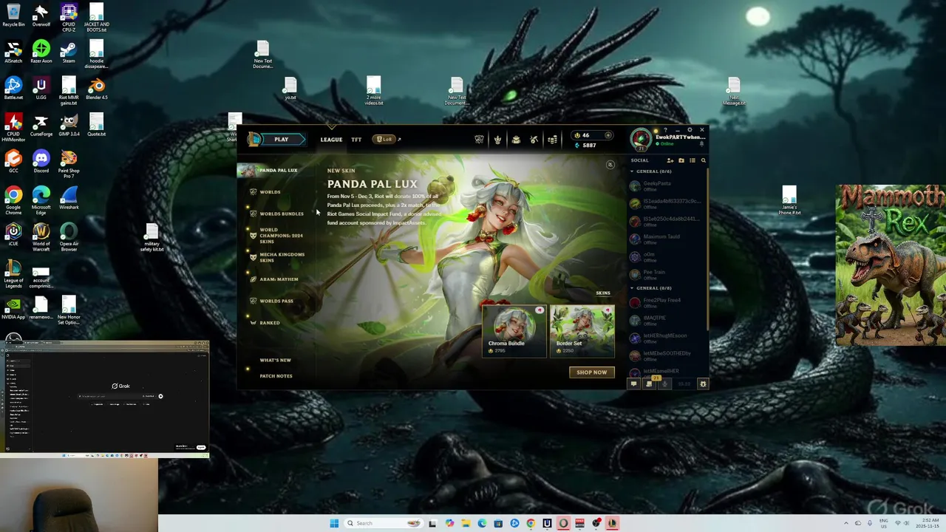Click the client help question mark icon

pyautogui.click(x=666, y=130)
